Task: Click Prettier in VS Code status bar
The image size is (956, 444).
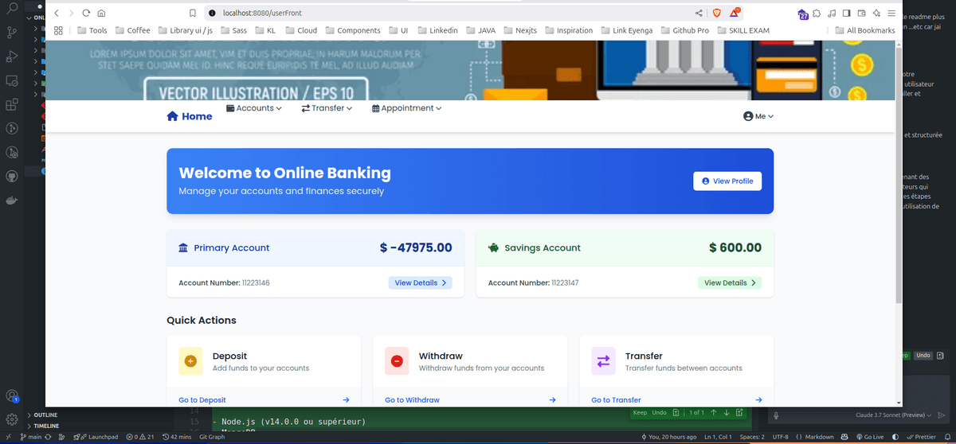Action: pyautogui.click(x=920, y=437)
